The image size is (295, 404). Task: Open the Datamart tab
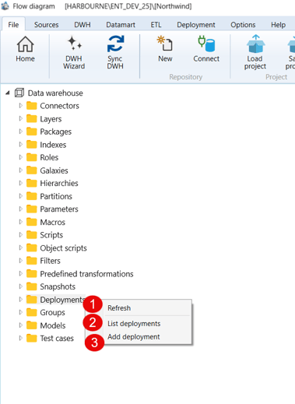tap(121, 25)
